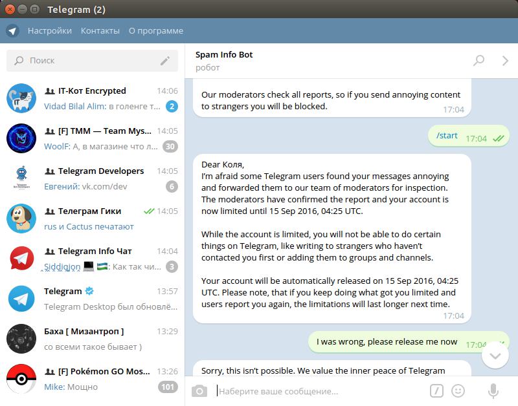
Task: Open О программе menu
Action: coord(156,30)
